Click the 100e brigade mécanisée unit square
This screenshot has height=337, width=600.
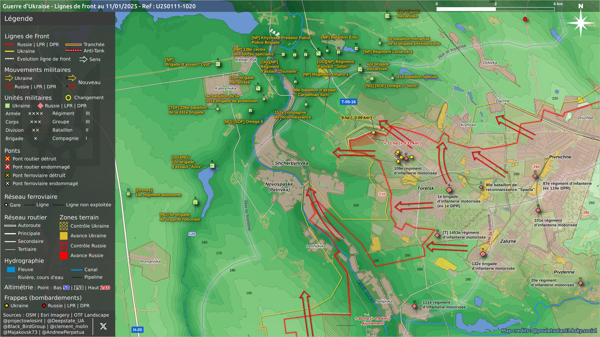[258, 88]
